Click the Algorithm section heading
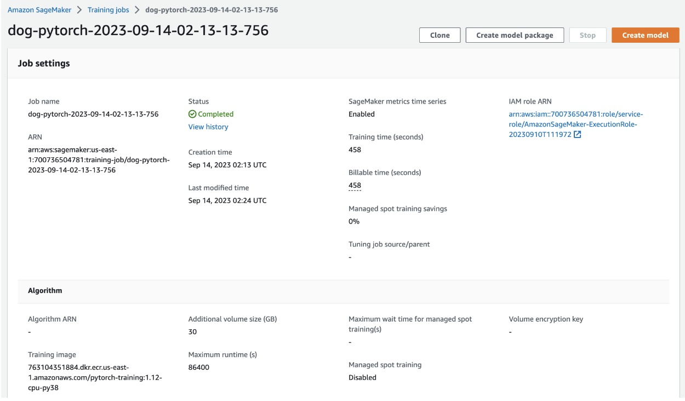Image resolution: width=685 pixels, height=401 pixels. 45,291
